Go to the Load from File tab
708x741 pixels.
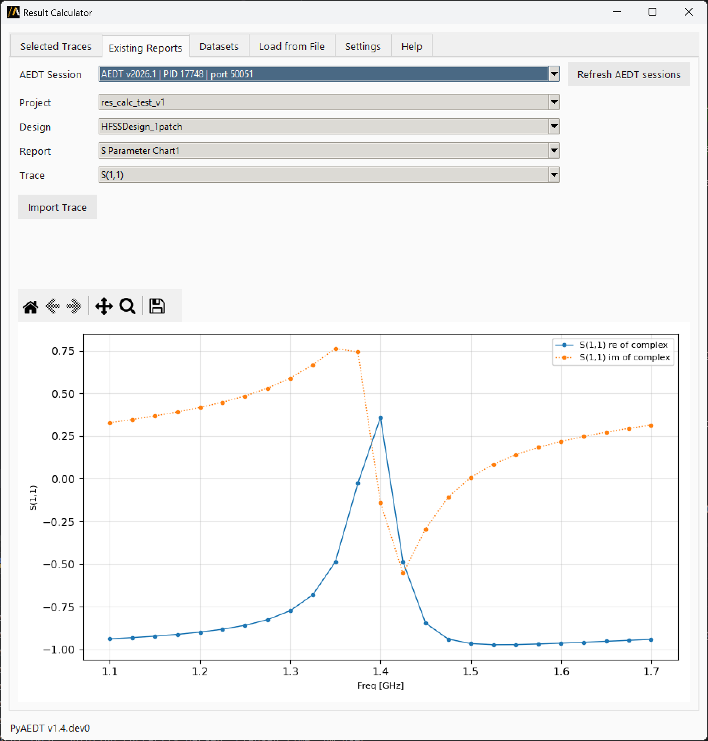point(292,46)
